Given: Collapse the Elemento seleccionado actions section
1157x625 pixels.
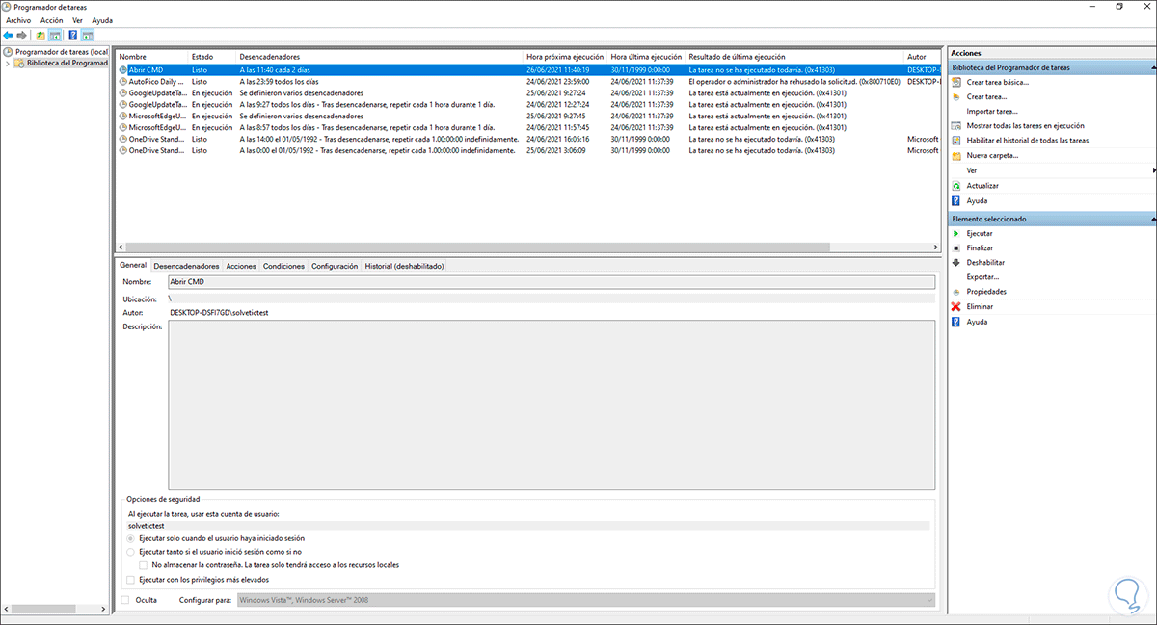Looking at the screenshot, I should coord(1153,219).
